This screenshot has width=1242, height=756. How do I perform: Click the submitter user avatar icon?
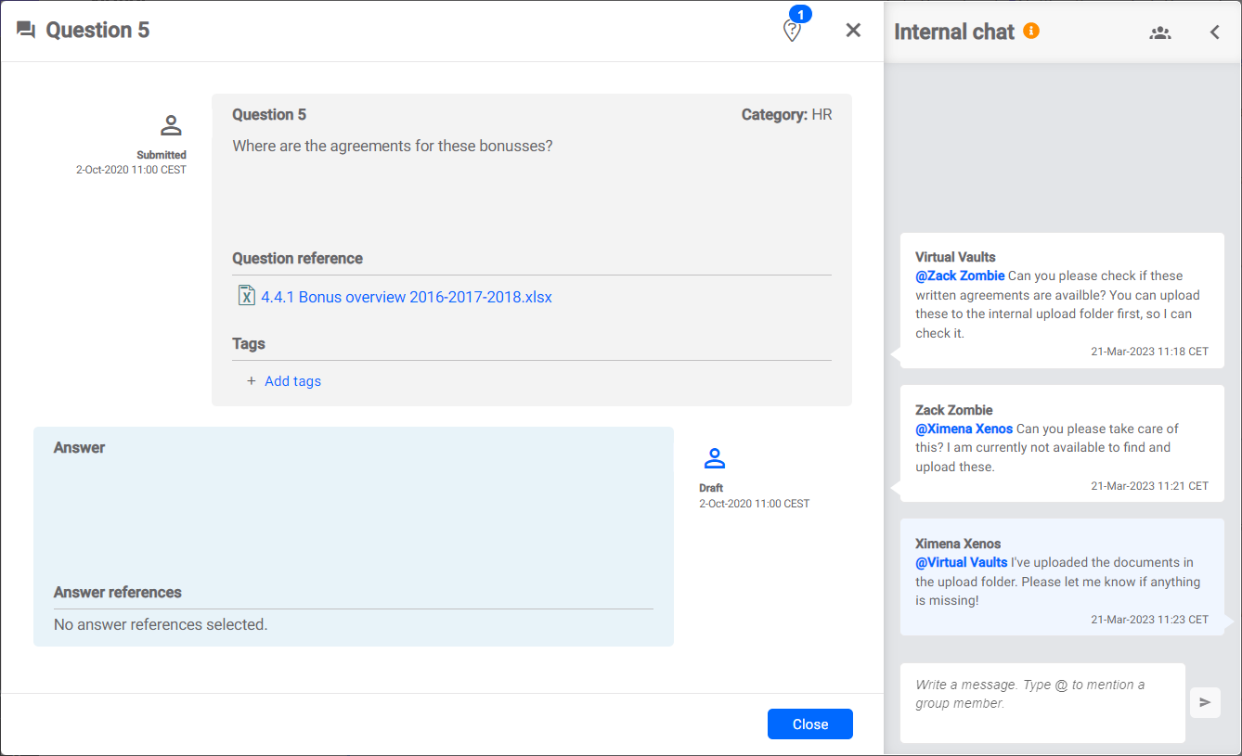pyautogui.click(x=171, y=126)
